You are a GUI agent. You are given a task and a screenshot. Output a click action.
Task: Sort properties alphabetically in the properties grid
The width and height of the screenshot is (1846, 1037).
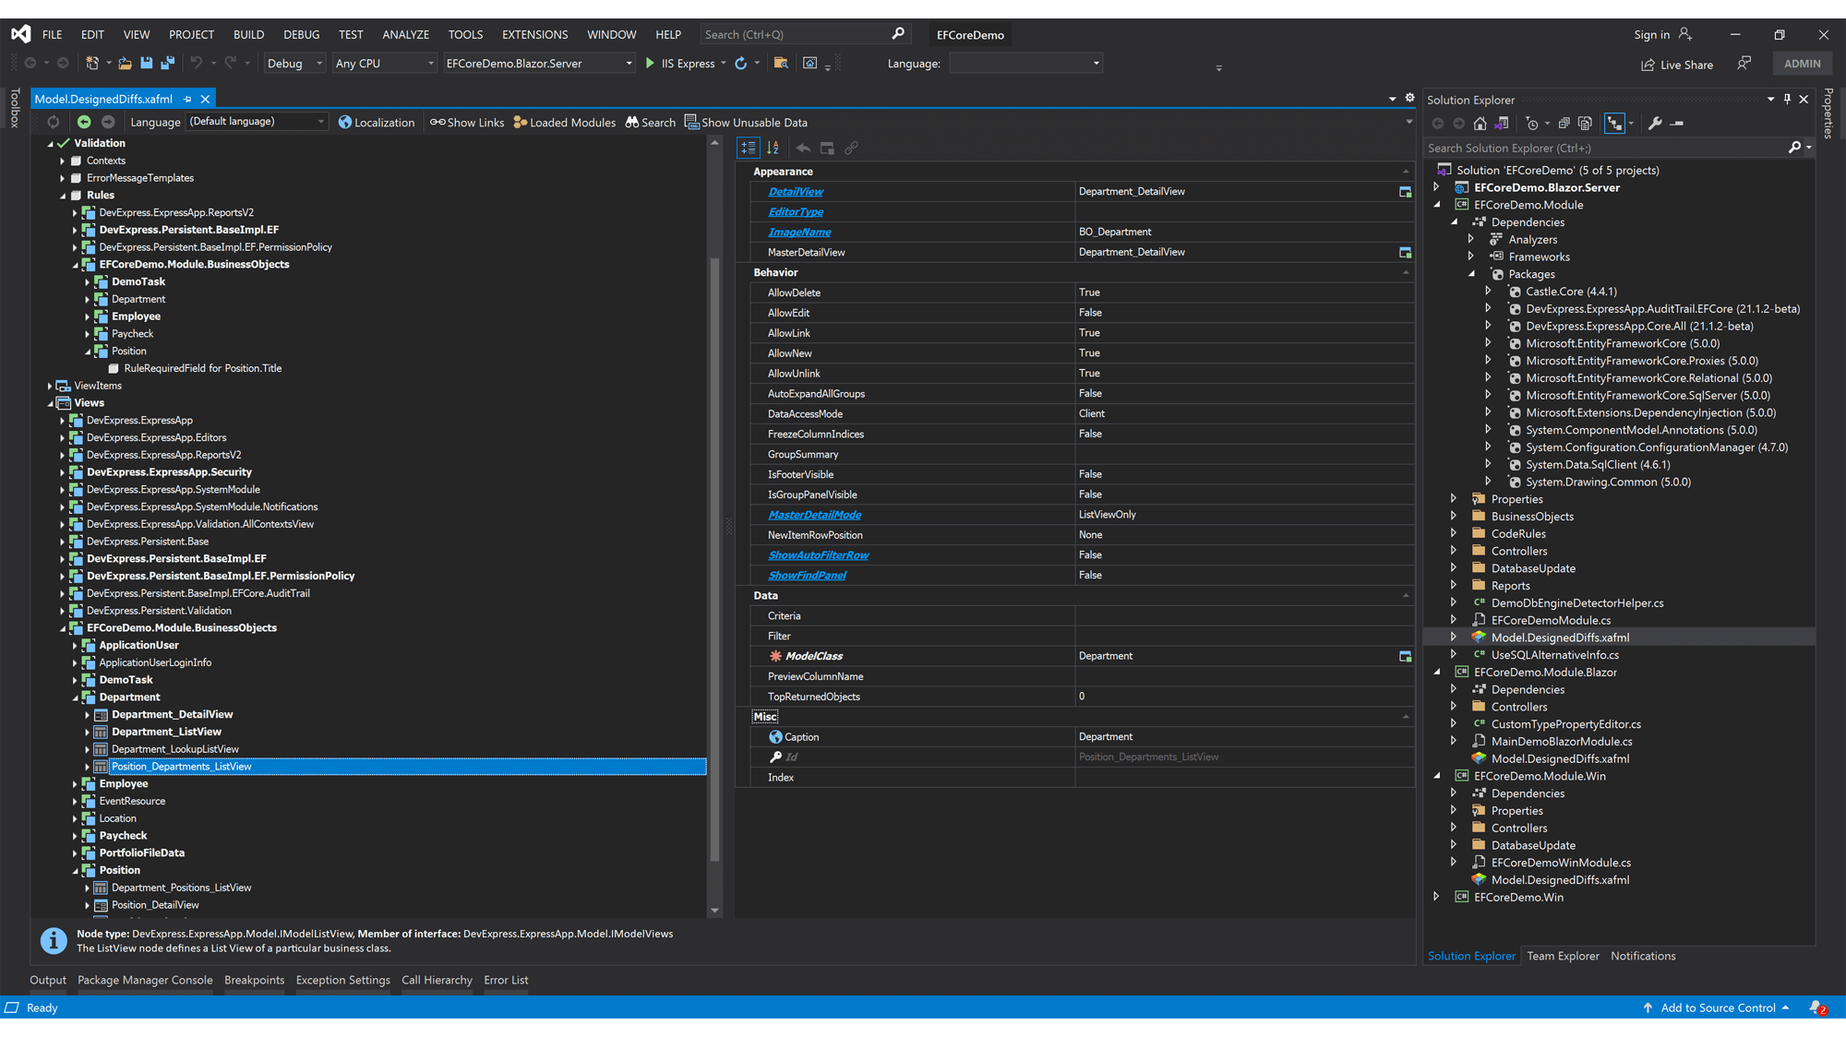click(773, 147)
